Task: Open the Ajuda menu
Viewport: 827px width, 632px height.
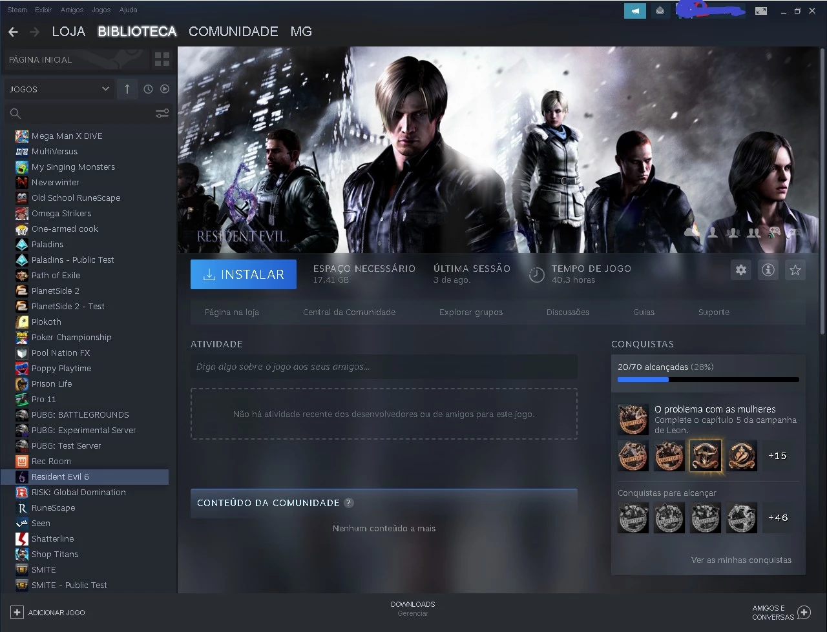Action: pos(128,10)
